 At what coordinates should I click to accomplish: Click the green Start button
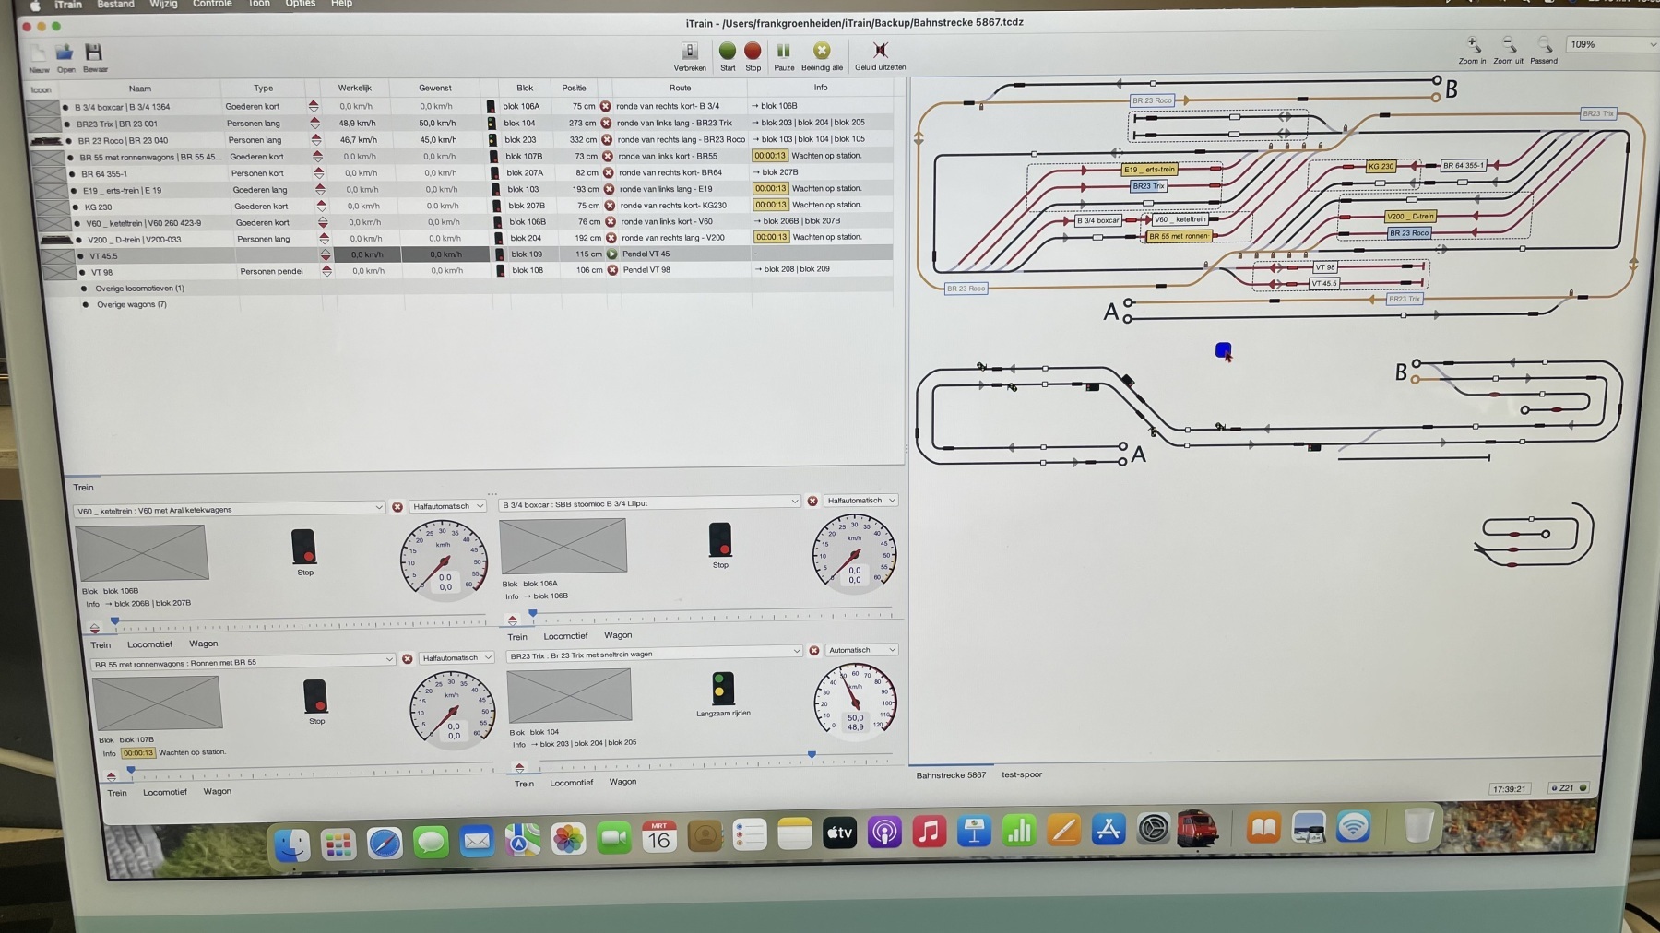pyautogui.click(x=728, y=51)
